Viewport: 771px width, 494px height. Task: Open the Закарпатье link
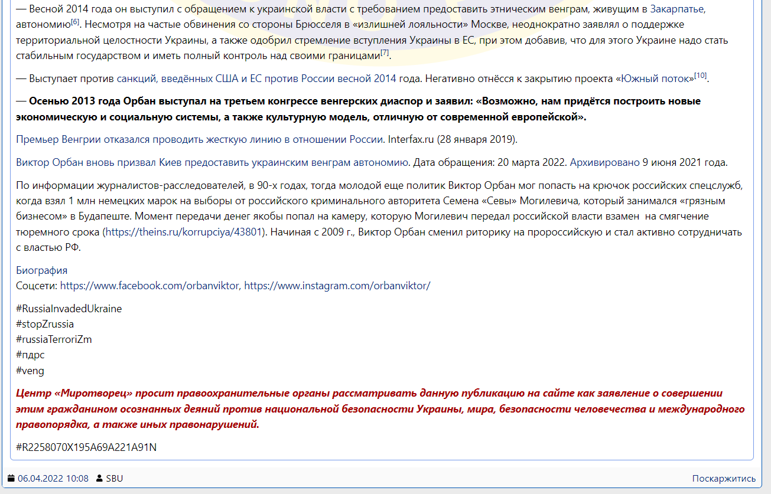point(677,9)
